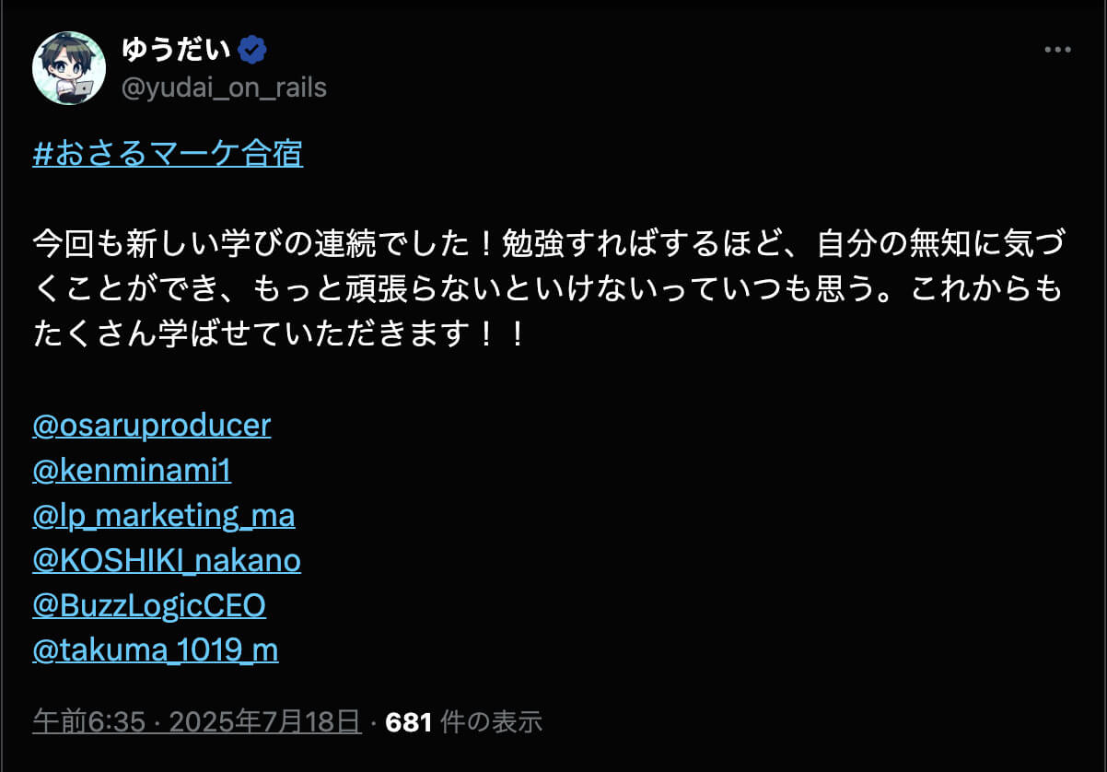
Task: Go to the @lp_marketing_ma mention
Action: (x=164, y=515)
